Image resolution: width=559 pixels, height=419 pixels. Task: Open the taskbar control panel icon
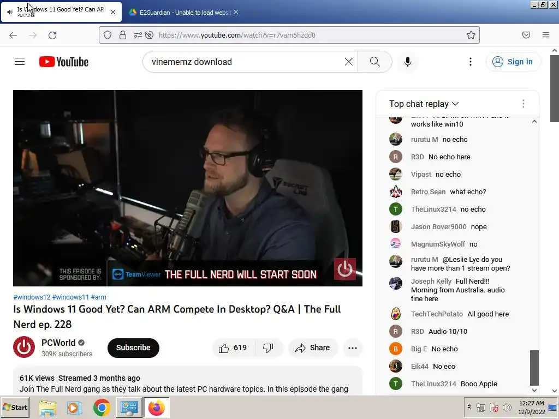tap(129, 408)
